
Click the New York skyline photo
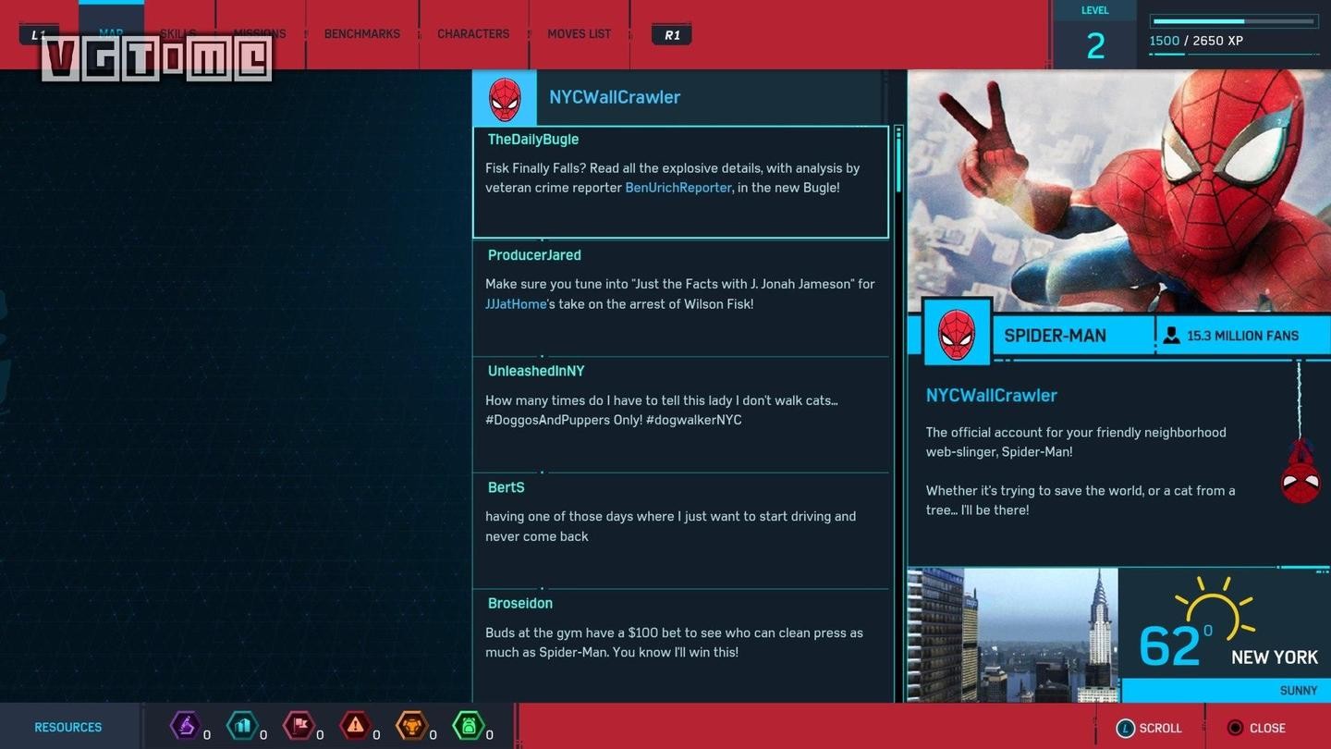[1013, 635]
